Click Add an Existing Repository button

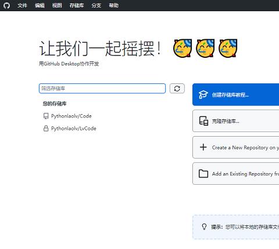[235, 174]
